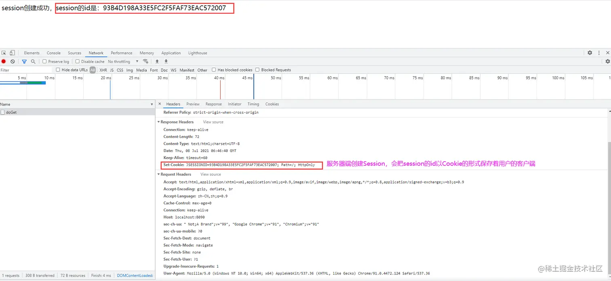Check Blocked Requests filter

point(257,70)
